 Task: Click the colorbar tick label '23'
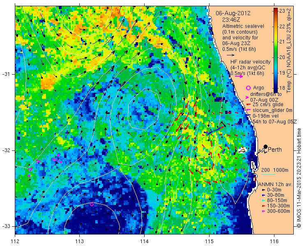coord(282,11)
